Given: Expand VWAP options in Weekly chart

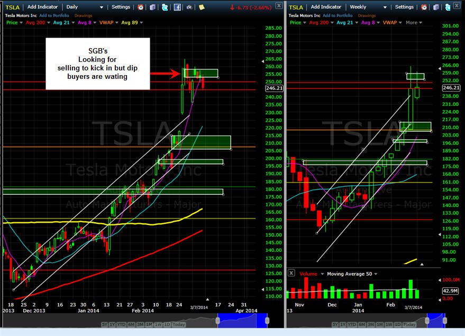Looking at the screenshot, I should coord(400,23).
